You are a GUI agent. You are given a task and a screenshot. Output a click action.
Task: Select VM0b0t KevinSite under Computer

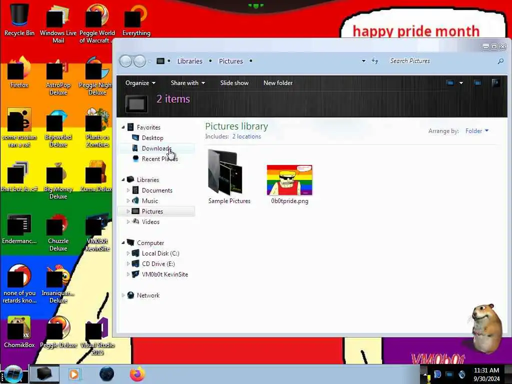point(164,274)
